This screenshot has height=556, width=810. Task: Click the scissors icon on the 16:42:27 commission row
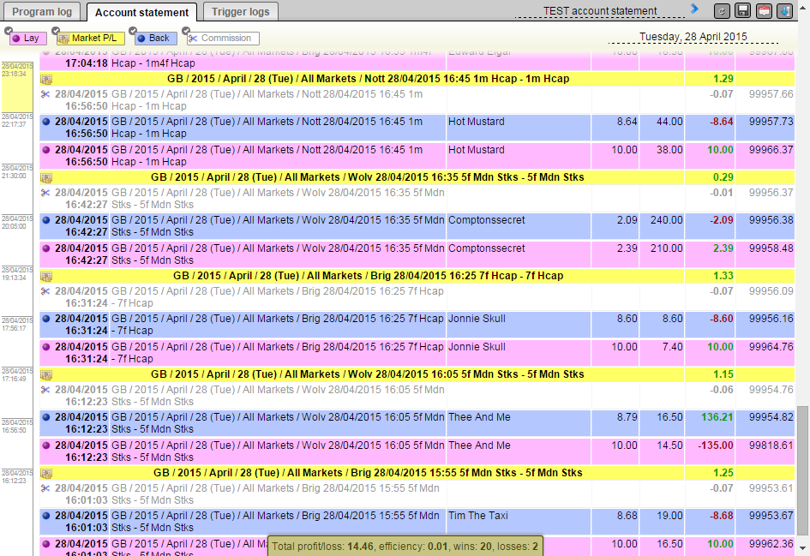(x=45, y=193)
